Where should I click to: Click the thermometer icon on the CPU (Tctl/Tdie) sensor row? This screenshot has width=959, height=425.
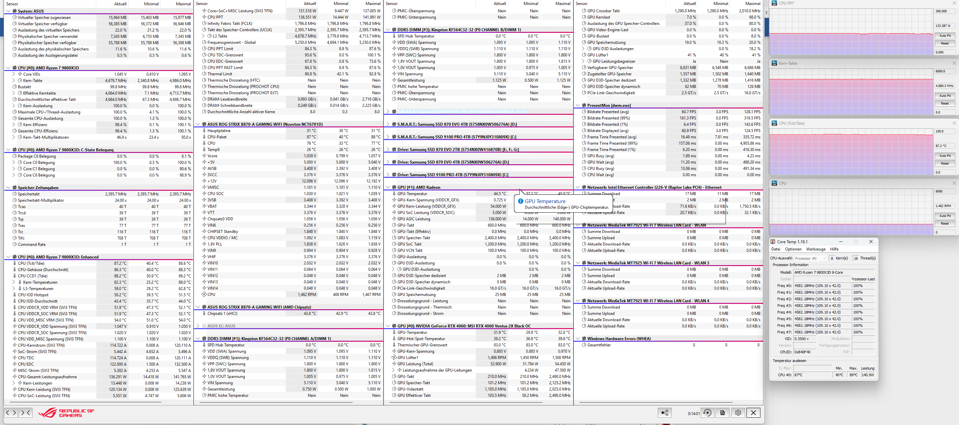pyautogui.click(x=14, y=263)
